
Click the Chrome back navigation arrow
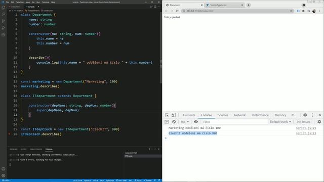pos(167,11)
